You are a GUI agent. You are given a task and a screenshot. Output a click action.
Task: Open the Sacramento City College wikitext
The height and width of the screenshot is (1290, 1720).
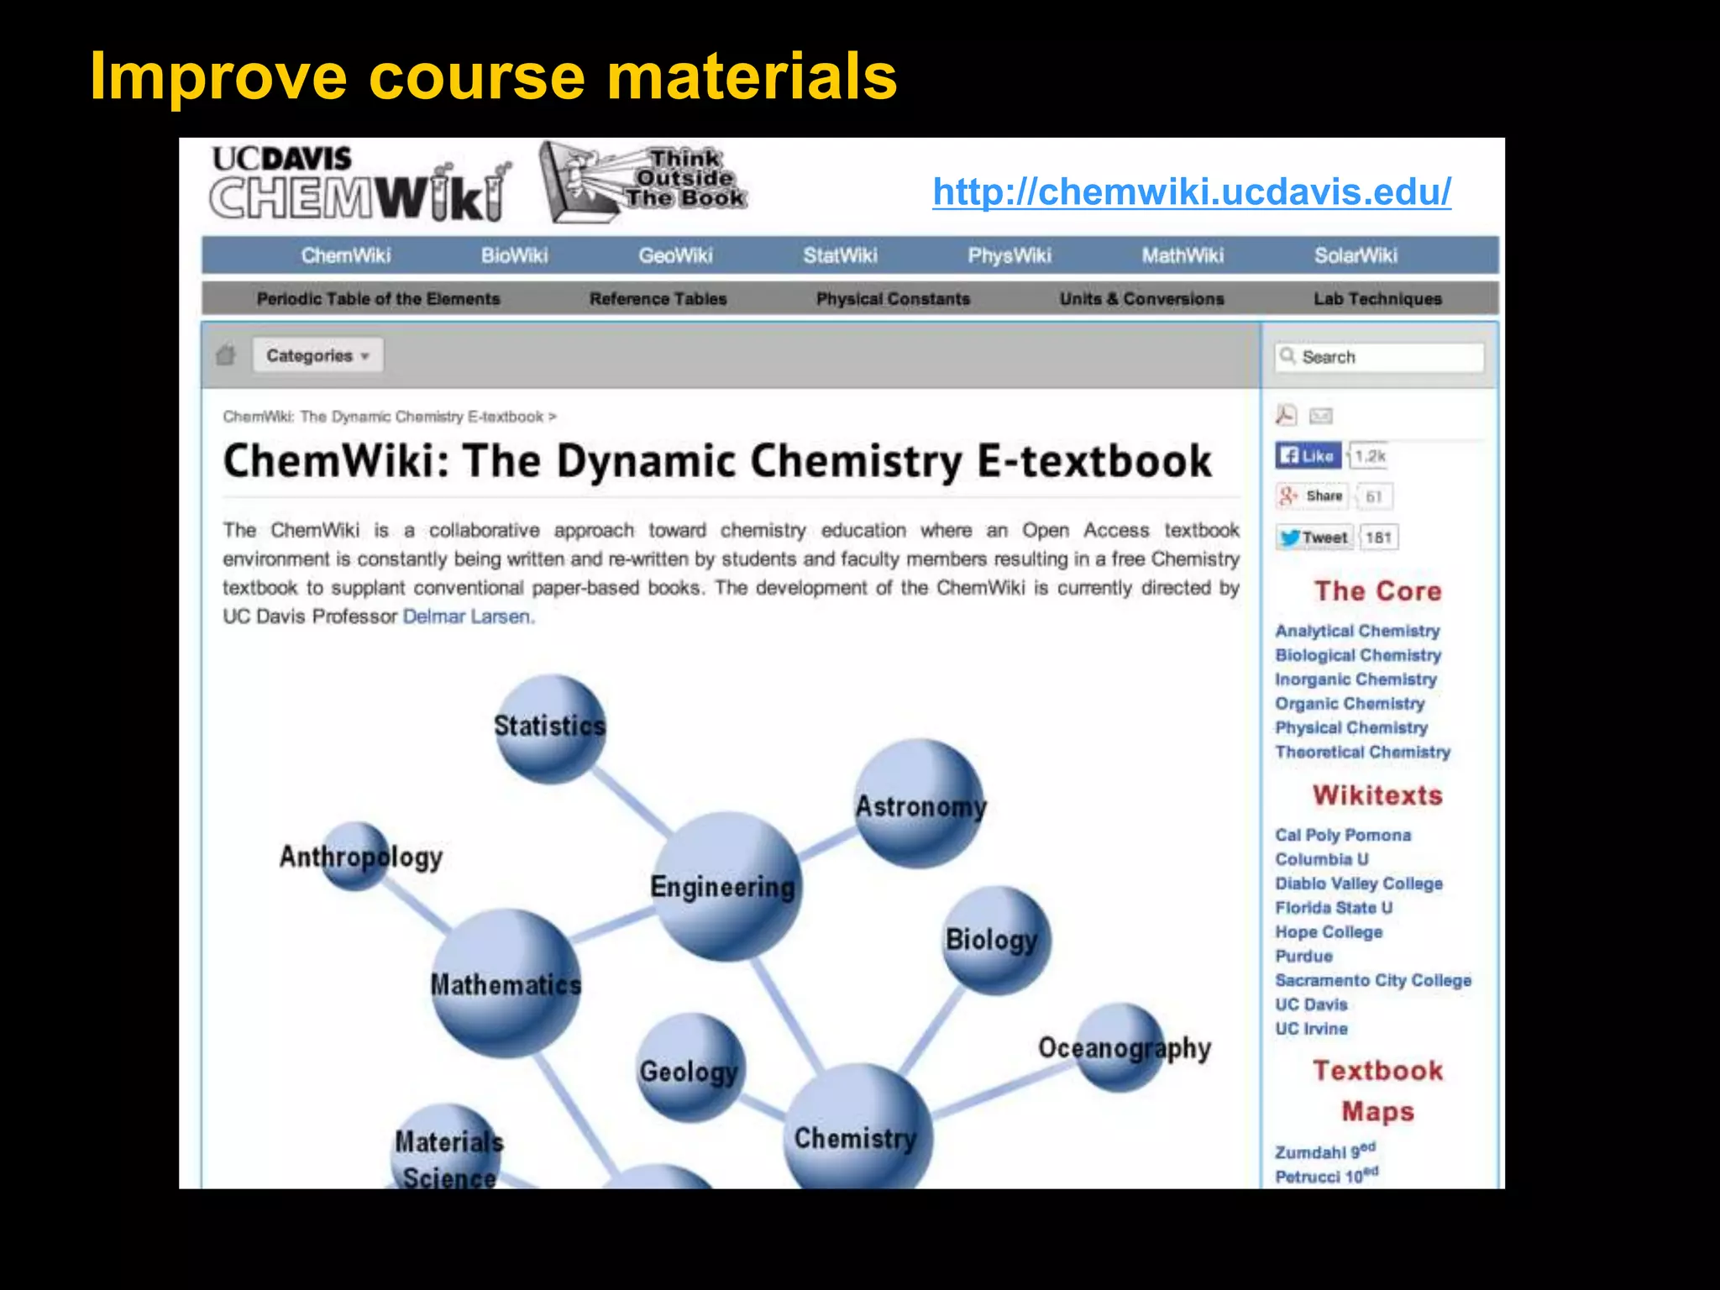point(1372,980)
